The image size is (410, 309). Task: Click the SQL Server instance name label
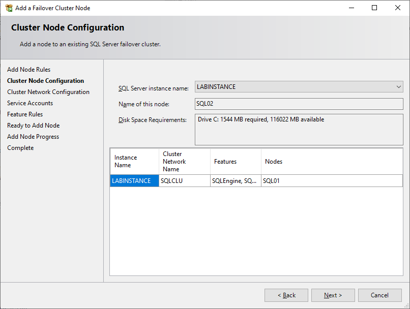(154, 88)
